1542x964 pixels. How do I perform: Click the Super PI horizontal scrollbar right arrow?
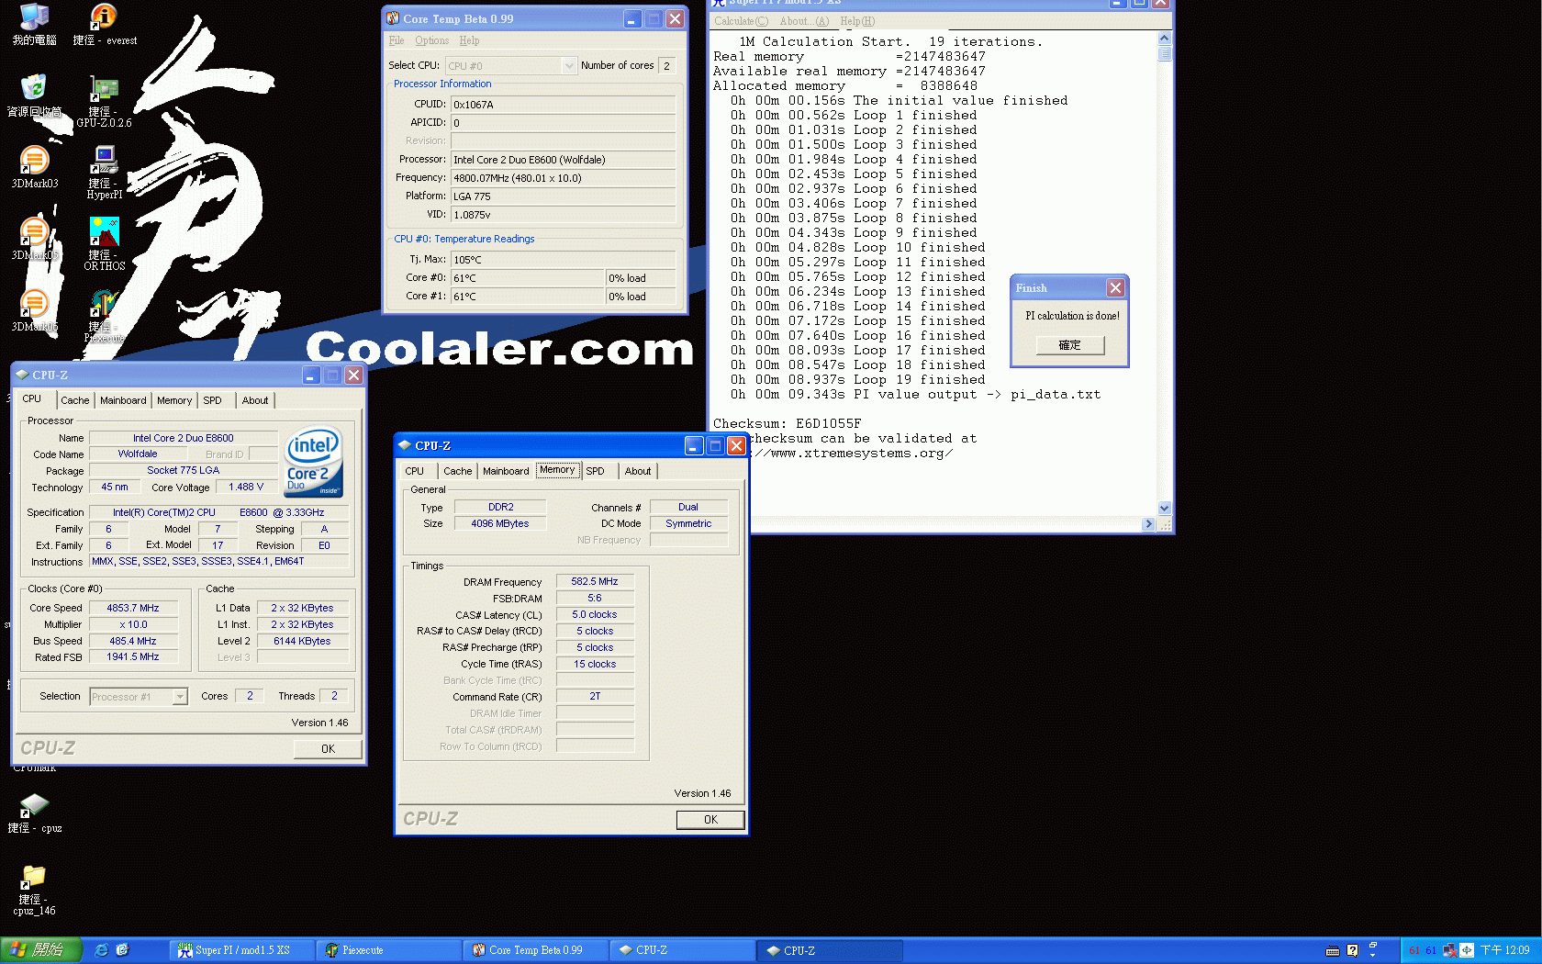pos(1148,523)
